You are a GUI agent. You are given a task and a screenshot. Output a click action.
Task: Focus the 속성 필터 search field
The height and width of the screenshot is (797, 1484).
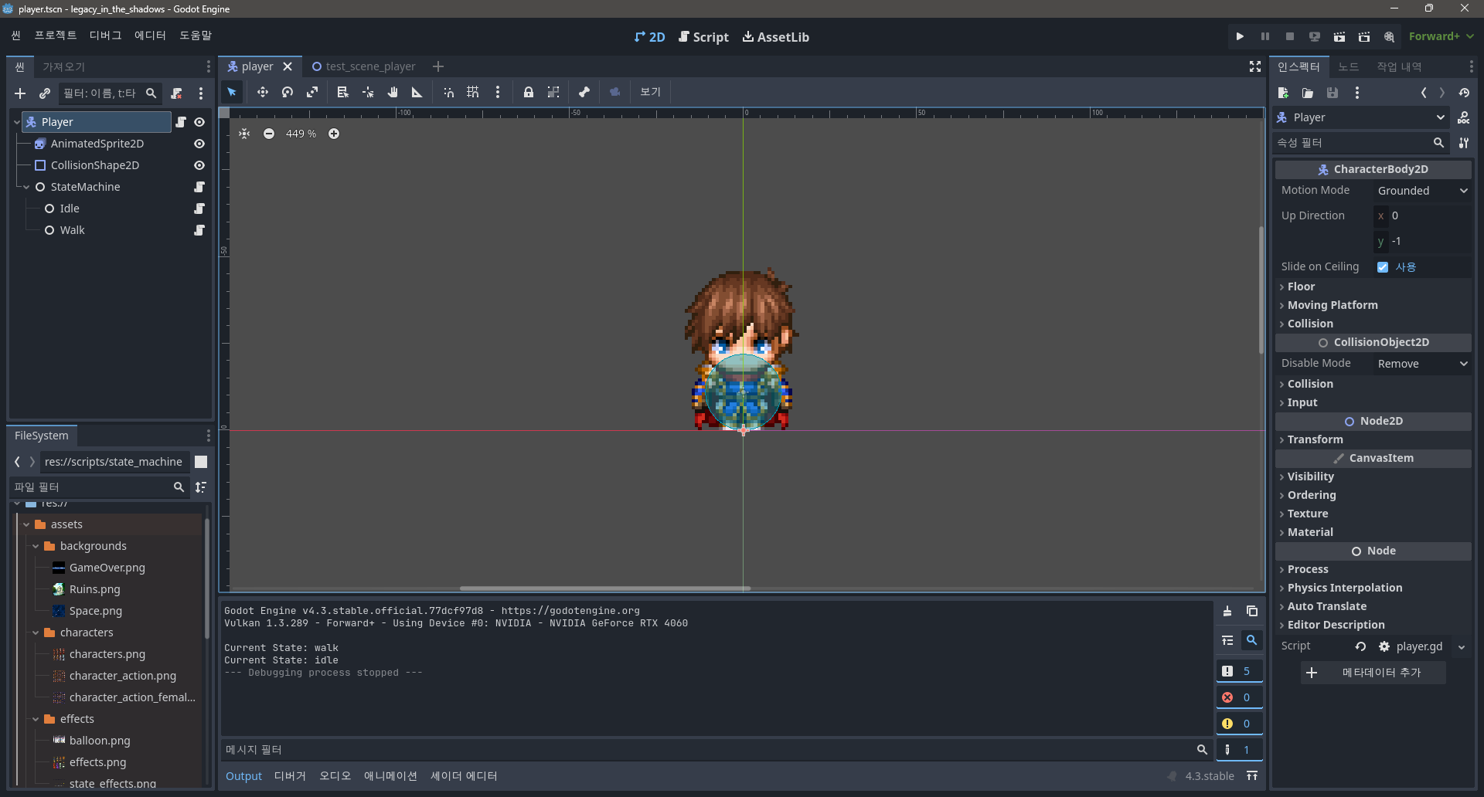pyautogui.click(x=1360, y=143)
